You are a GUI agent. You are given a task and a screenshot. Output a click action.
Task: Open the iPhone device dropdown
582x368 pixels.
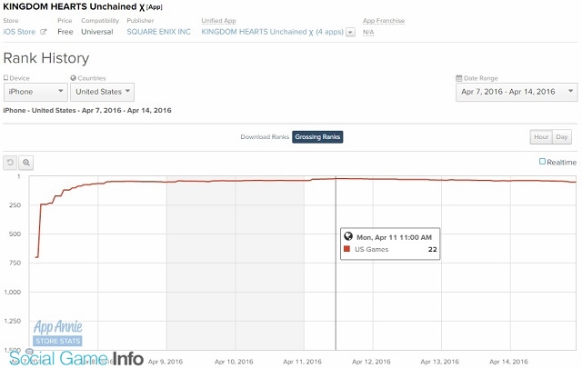coord(35,92)
